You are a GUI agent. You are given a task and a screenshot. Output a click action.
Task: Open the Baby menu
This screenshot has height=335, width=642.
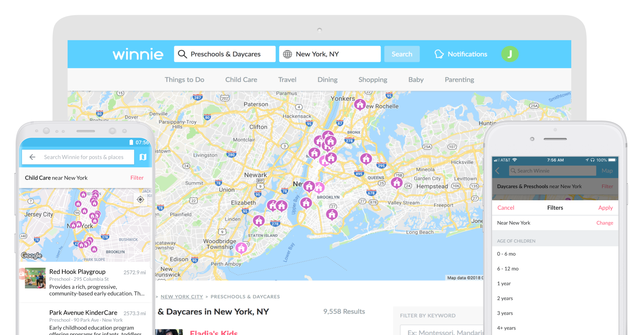(x=416, y=80)
